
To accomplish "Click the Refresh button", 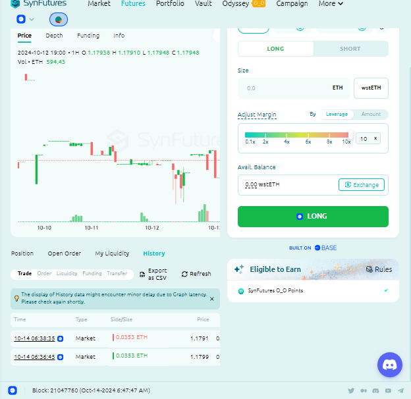I will (x=196, y=274).
